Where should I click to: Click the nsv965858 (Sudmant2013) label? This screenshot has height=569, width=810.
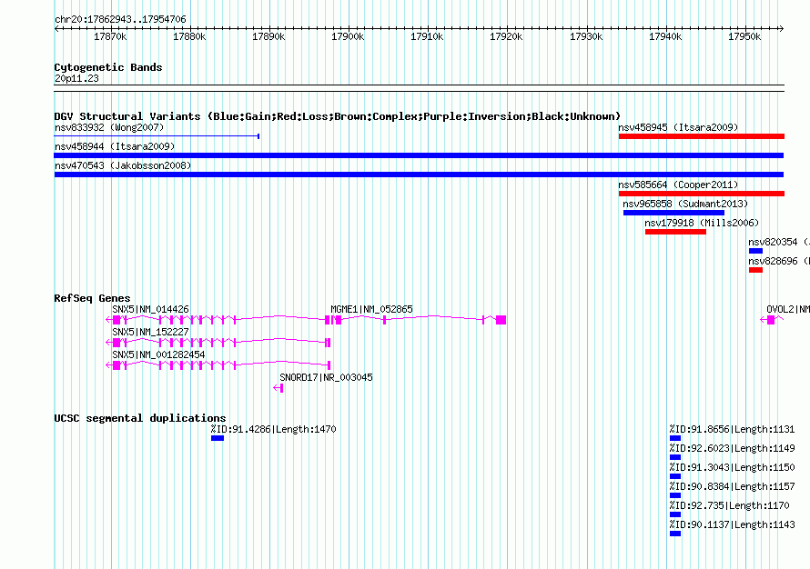tap(685, 204)
